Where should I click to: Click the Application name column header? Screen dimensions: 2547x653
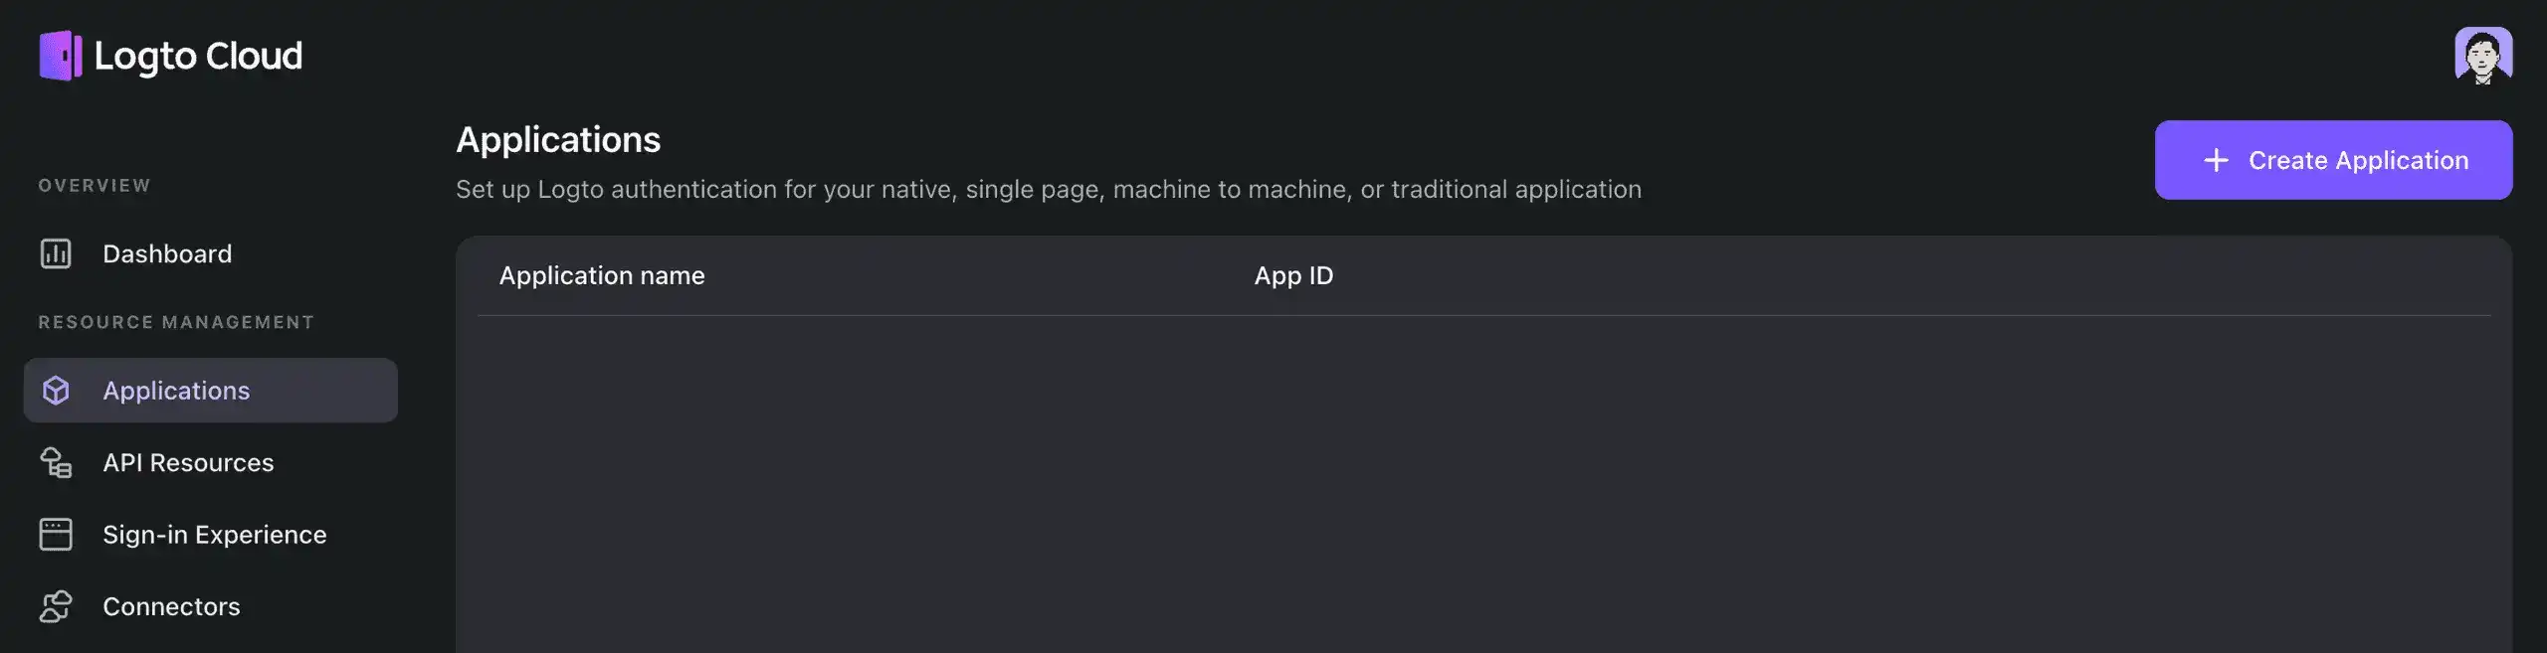coord(602,275)
